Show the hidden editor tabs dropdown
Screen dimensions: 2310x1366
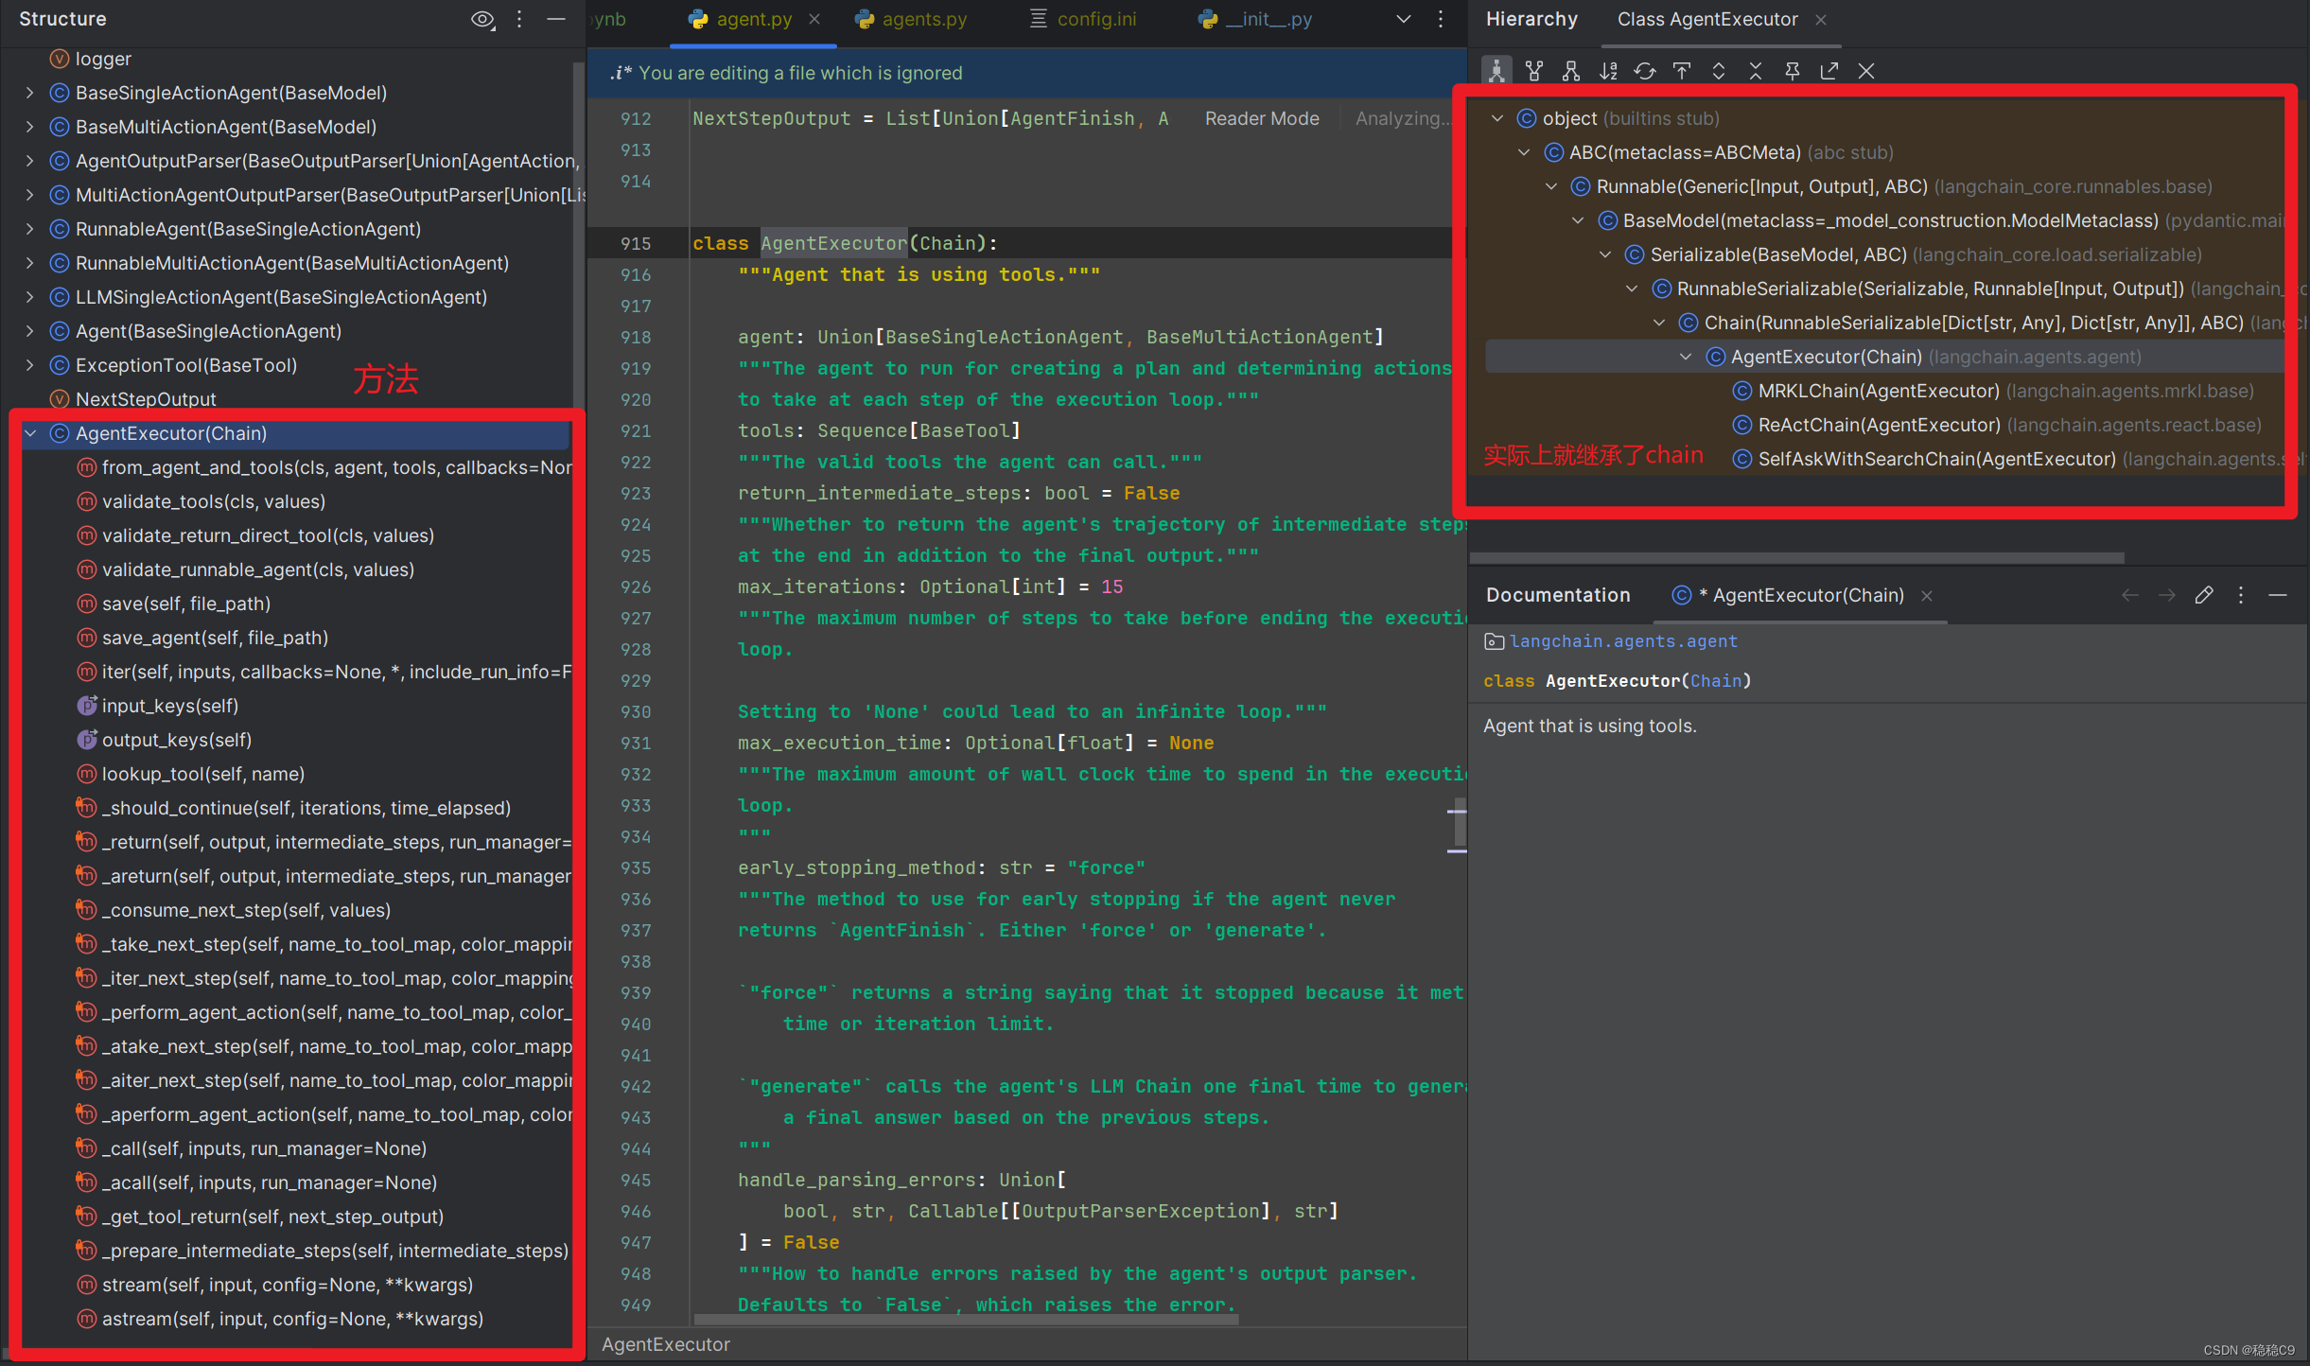[1404, 19]
